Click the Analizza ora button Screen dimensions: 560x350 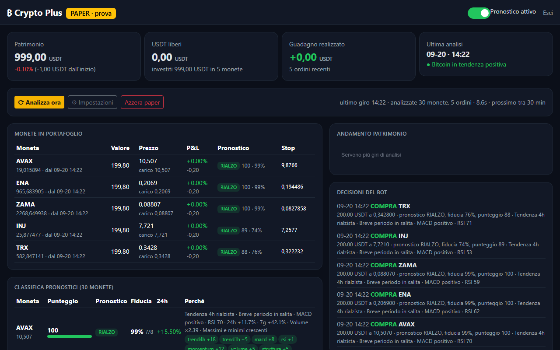(x=39, y=102)
